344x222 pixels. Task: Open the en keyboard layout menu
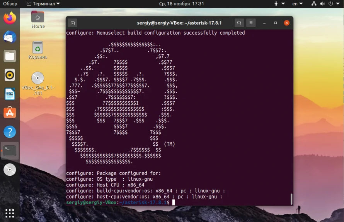tap(297, 4)
